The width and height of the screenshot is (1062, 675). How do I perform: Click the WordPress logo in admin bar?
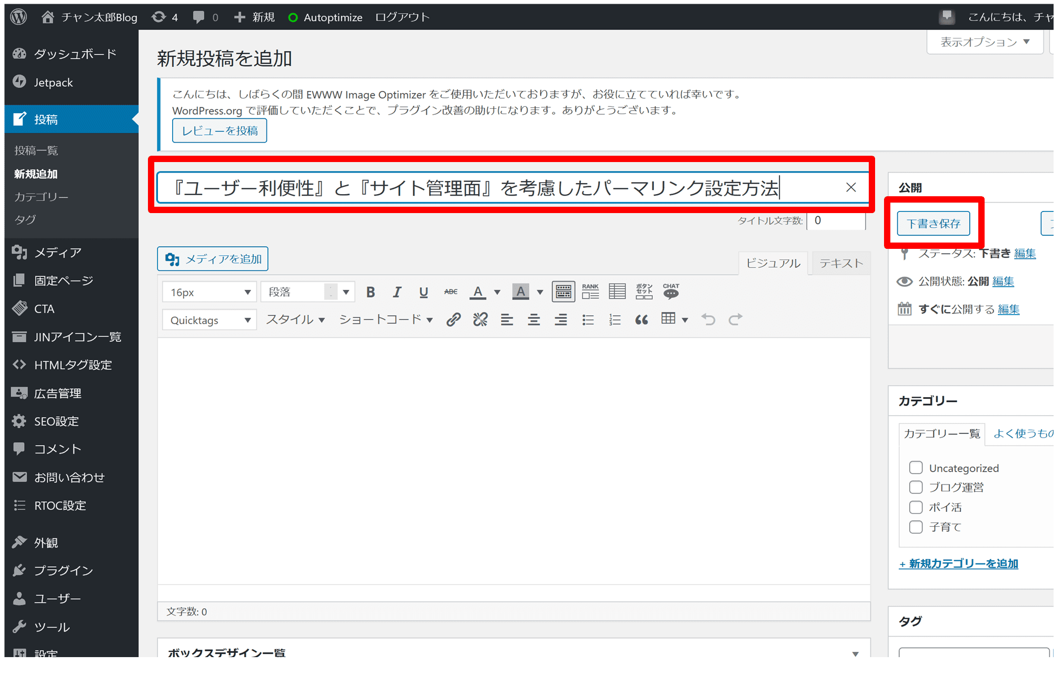pos(19,17)
